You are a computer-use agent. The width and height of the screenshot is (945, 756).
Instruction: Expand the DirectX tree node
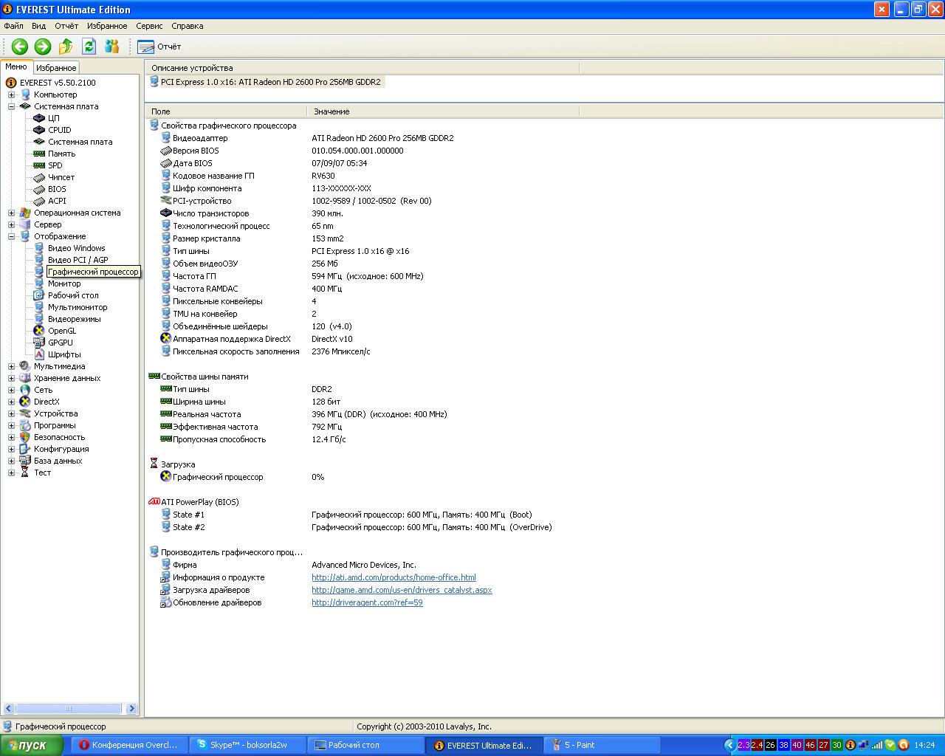tap(11, 402)
